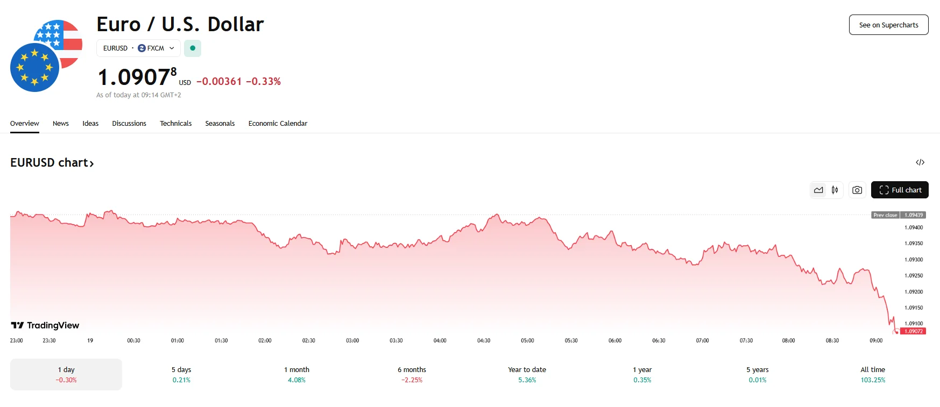Switch chart to area style

pos(818,190)
